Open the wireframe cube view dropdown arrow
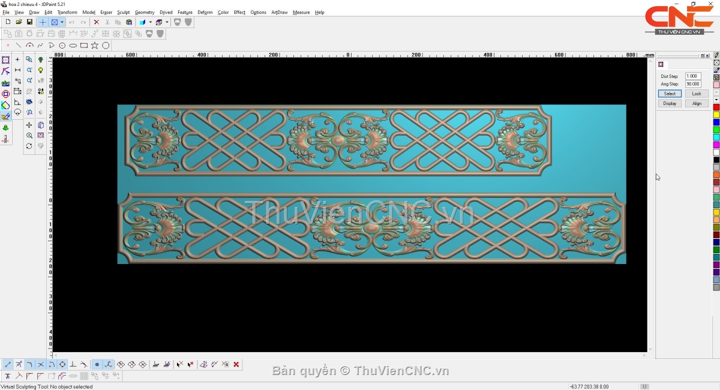720x390 pixels. 167,22
